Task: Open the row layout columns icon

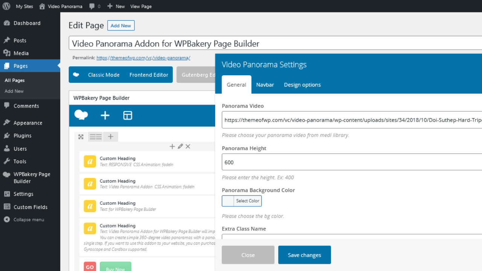Action: (96, 137)
